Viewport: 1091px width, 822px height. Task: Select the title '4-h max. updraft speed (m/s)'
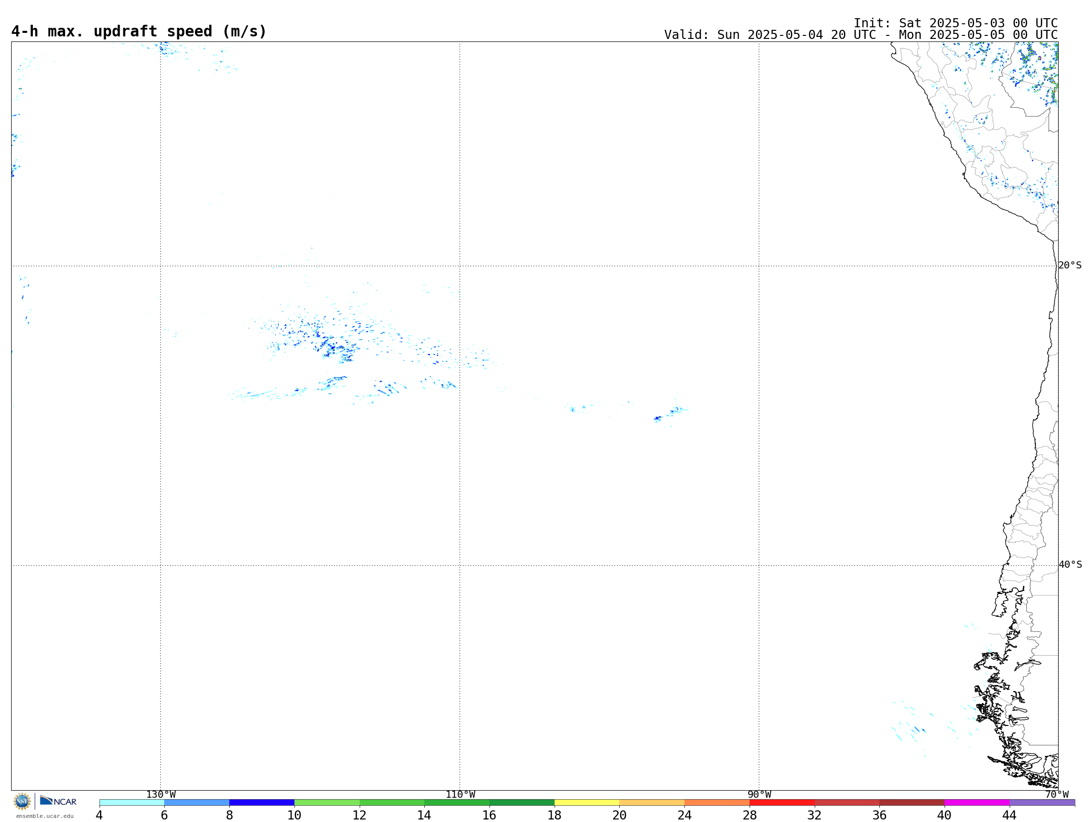pos(139,31)
